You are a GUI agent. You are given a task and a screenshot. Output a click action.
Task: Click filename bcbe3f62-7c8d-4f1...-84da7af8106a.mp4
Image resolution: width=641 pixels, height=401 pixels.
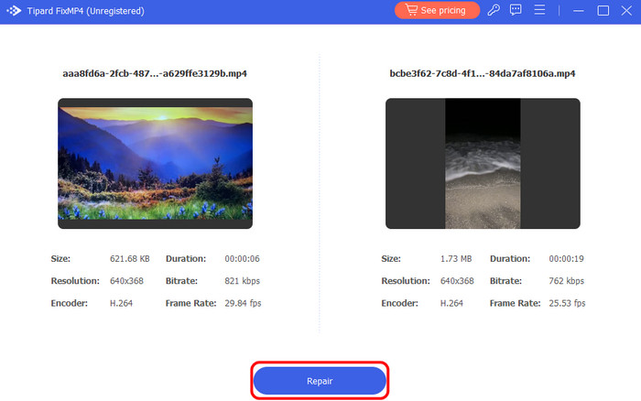pyautogui.click(x=483, y=73)
